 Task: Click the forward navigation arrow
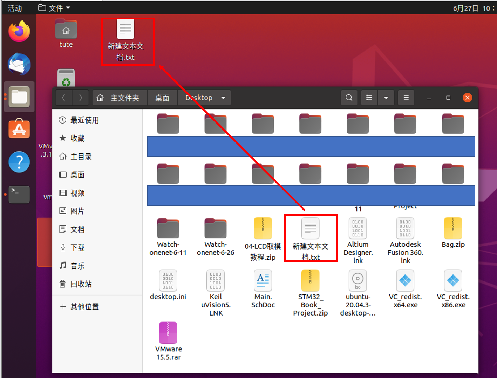80,98
